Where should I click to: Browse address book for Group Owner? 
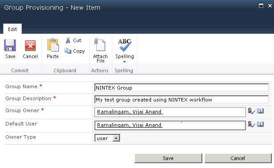[260, 111]
